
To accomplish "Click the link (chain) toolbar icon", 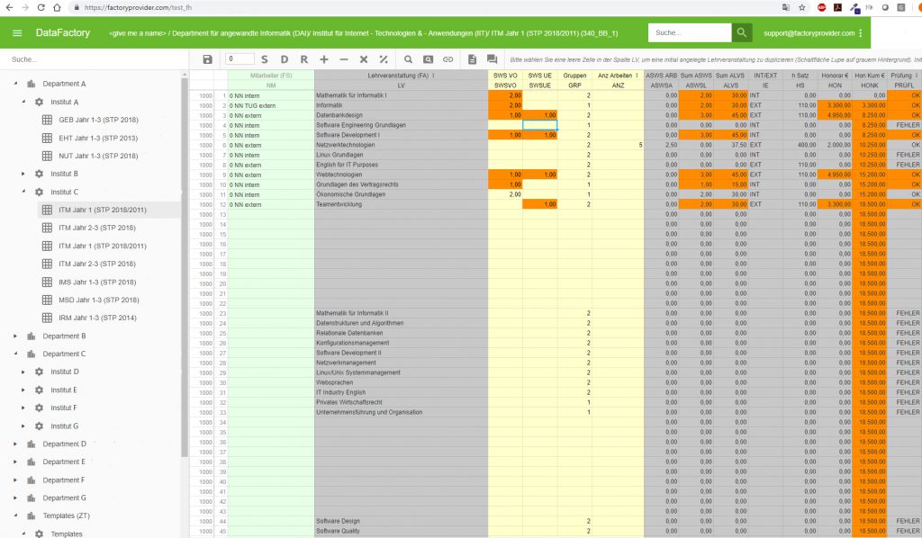I will pos(447,59).
